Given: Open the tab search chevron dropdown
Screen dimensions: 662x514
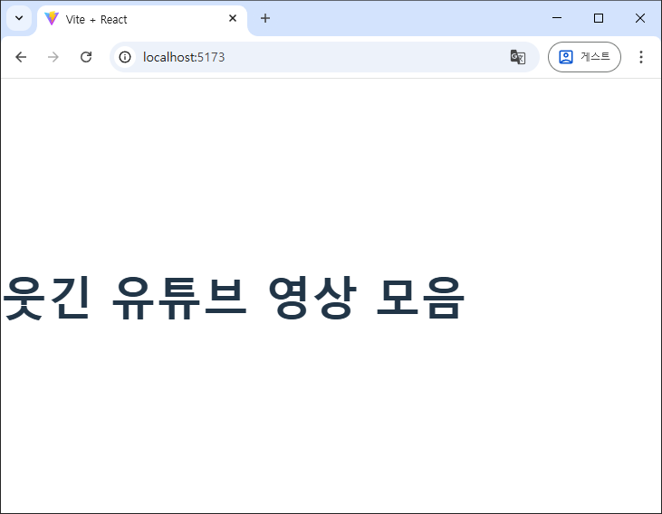Looking at the screenshot, I should (x=18, y=18).
